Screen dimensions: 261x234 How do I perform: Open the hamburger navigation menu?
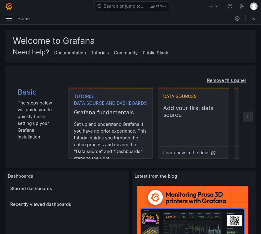tap(9, 19)
